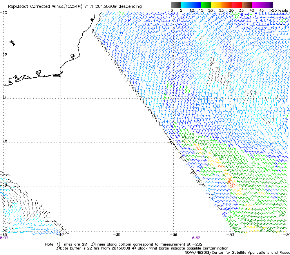Click the '-28' latitude axis label
Image resolution: width=290 pixels, height=255 pixels.
point(4,185)
